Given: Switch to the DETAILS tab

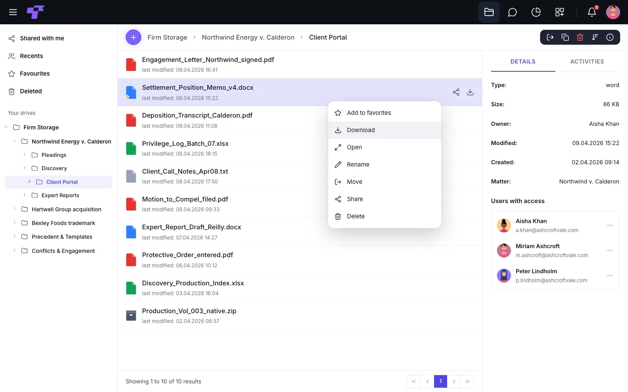Looking at the screenshot, I should (523, 62).
